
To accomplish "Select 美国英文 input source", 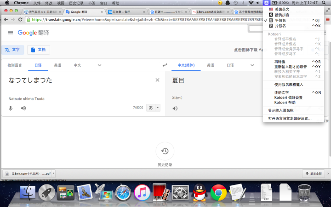I will coord(293,9).
